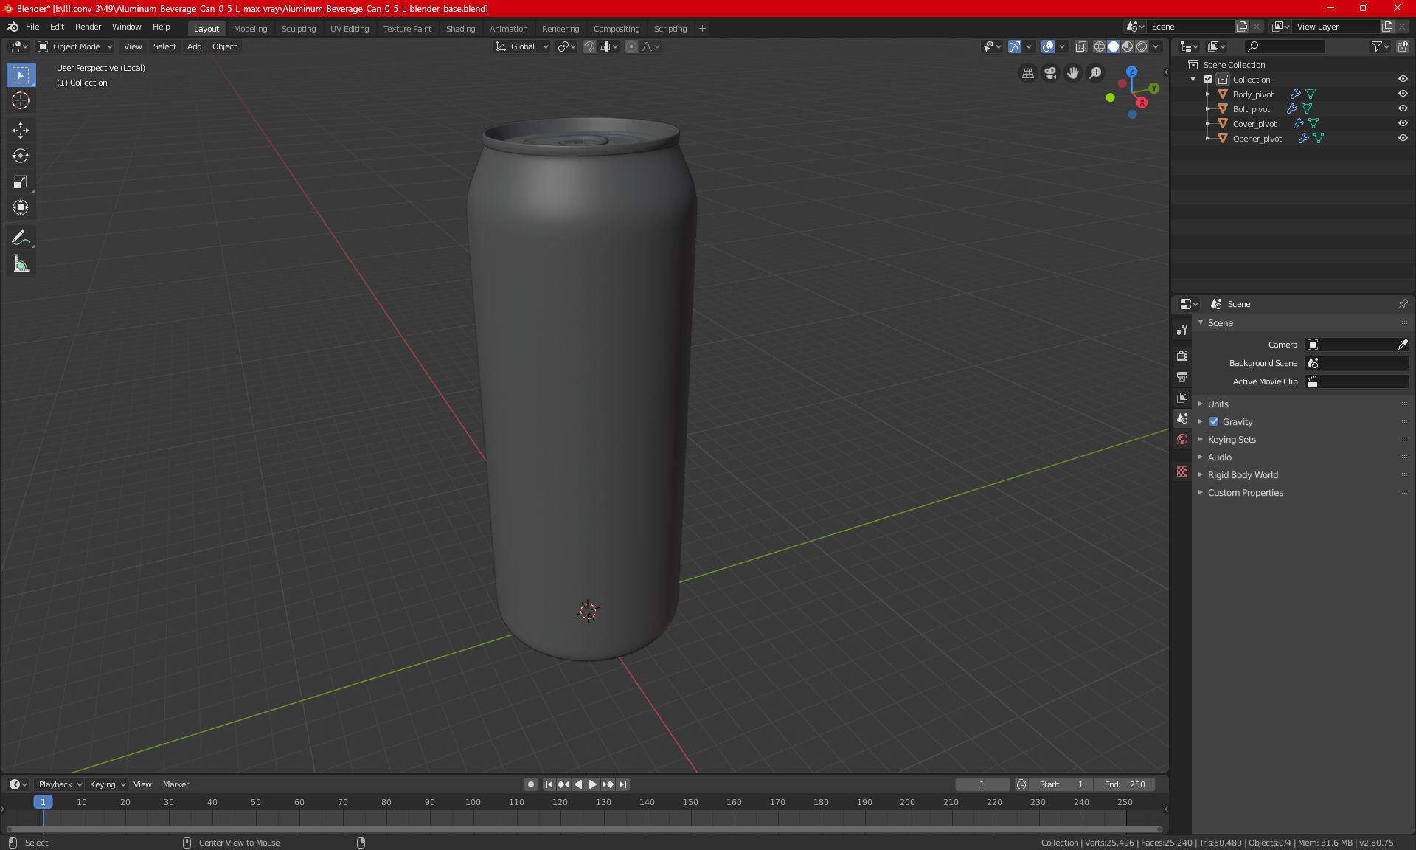Image resolution: width=1416 pixels, height=850 pixels.
Task: Click the zoom view magnifier icon
Action: point(1096,73)
